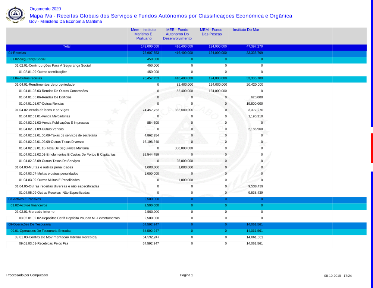
Task: Click the 143,000,000 total value cell
Action: pyautogui.click(x=150, y=47)
